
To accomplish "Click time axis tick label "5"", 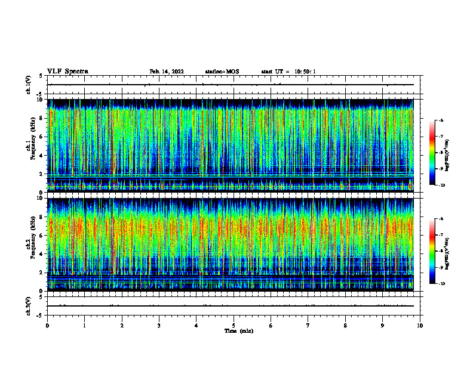I will pos(234,326).
